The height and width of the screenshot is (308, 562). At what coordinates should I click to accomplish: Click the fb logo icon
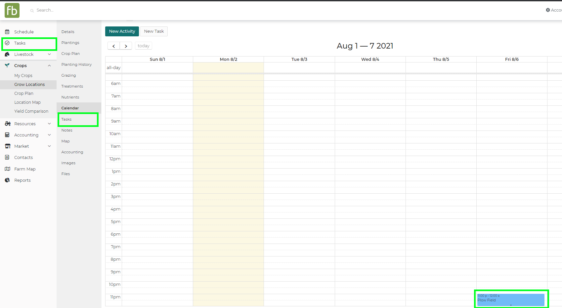tap(12, 10)
